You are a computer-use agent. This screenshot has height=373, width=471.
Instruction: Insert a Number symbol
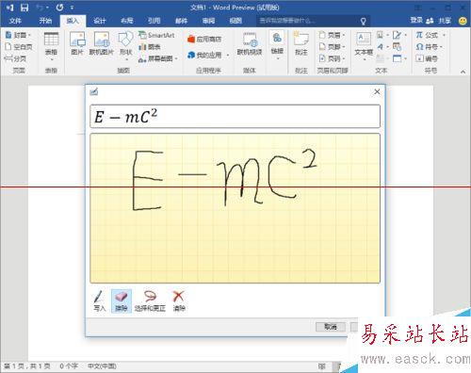[x=427, y=58]
